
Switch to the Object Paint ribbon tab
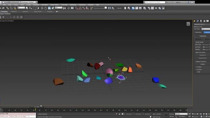pos(37,12)
